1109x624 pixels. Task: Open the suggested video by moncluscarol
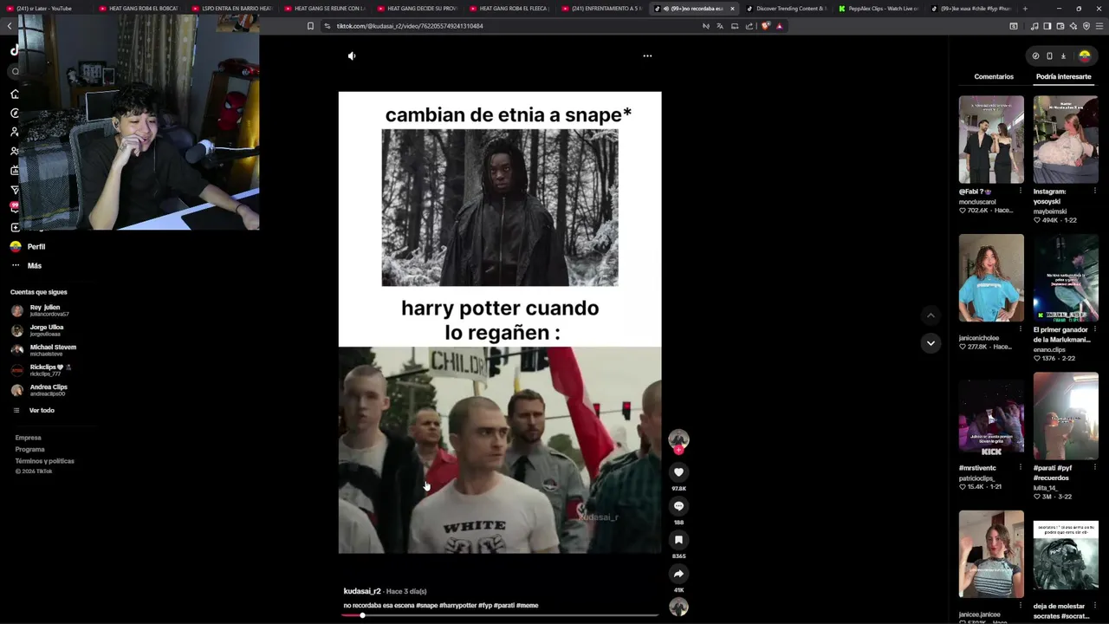point(991,140)
